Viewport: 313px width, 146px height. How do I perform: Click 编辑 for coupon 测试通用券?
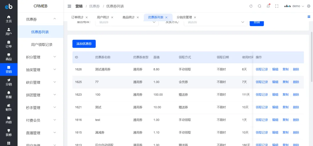point(275,69)
